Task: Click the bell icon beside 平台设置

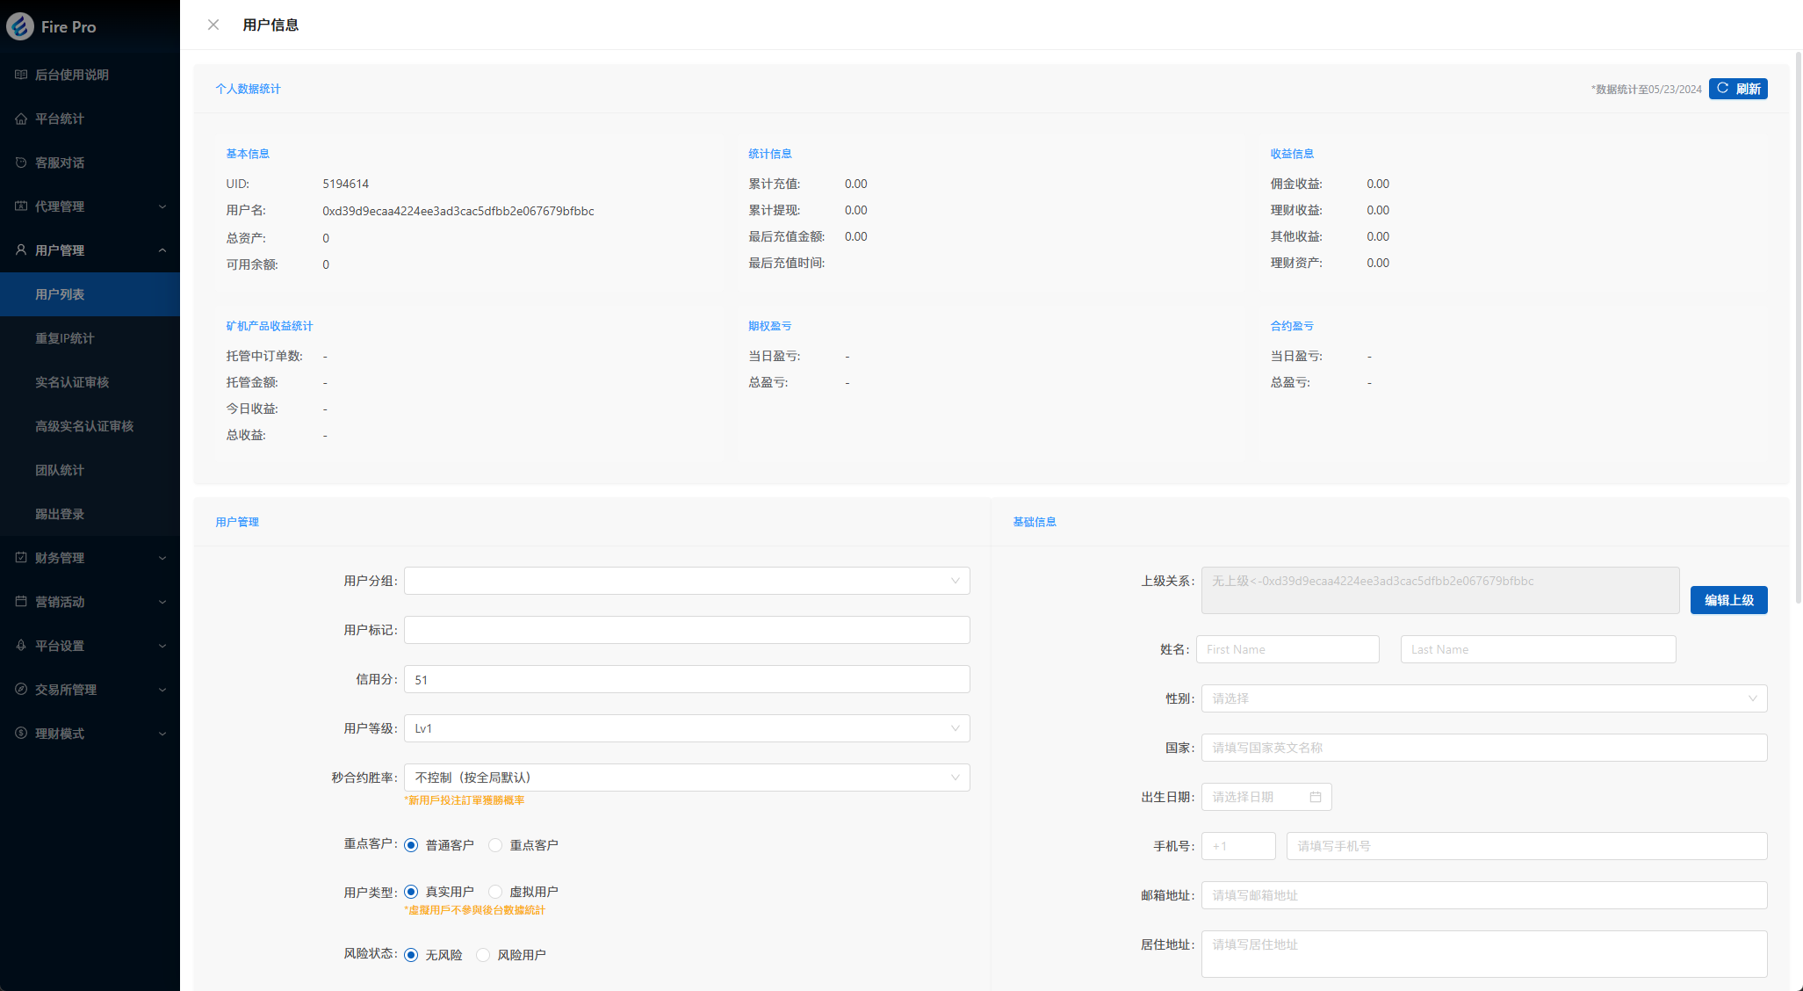Action: point(21,646)
